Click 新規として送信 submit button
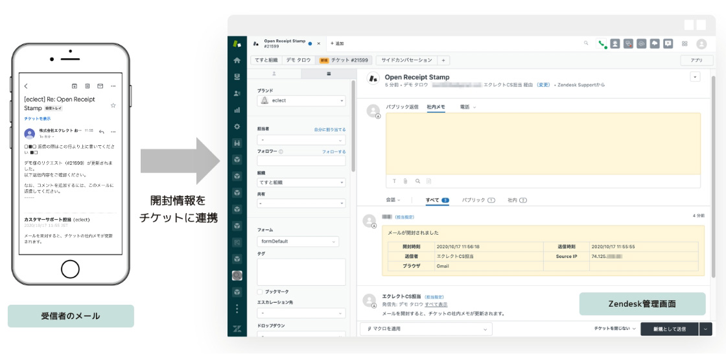The width and height of the screenshot is (726, 354). (x=670, y=329)
